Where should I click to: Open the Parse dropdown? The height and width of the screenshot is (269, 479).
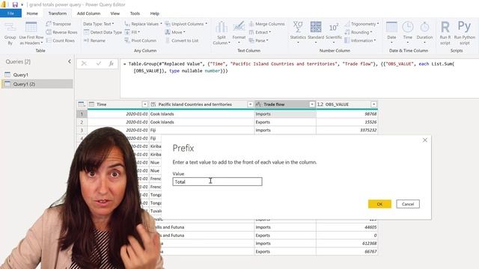(258, 40)
